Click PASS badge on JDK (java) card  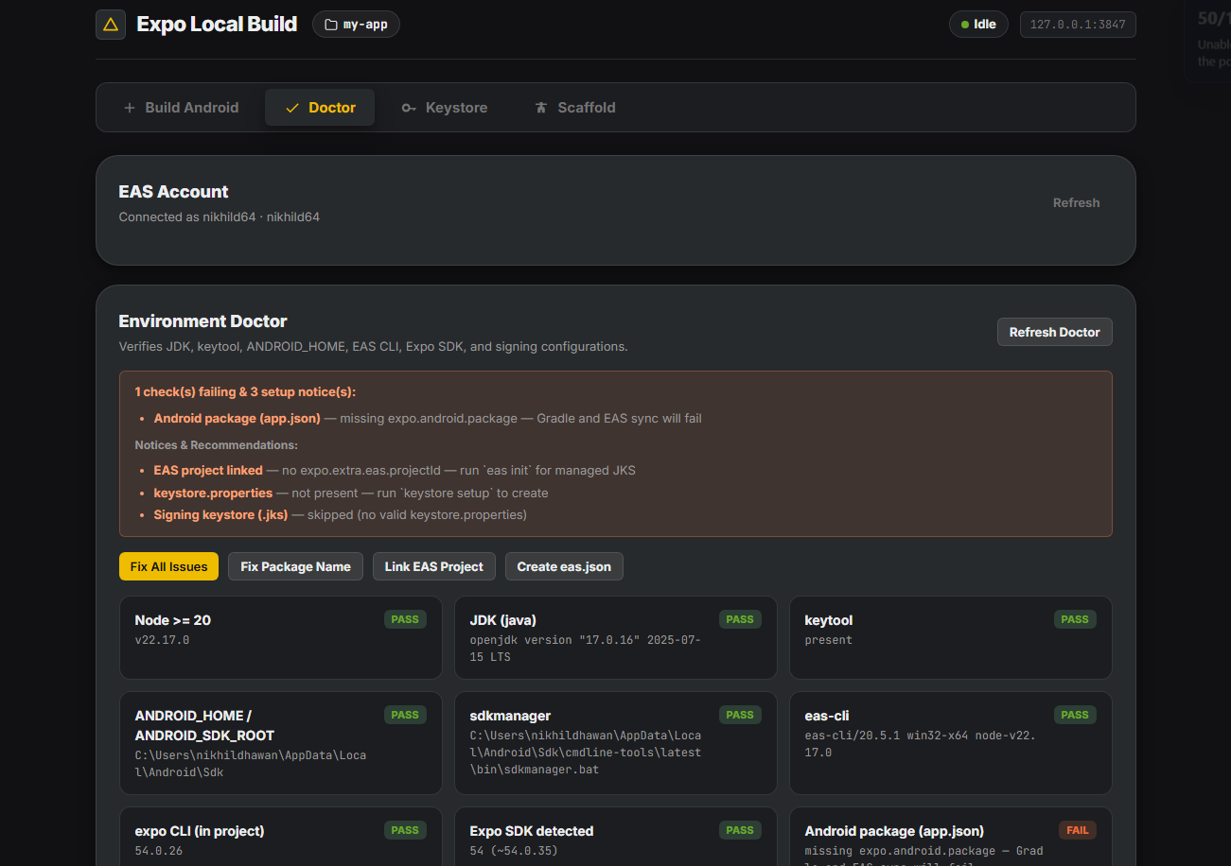click(740, 620)
